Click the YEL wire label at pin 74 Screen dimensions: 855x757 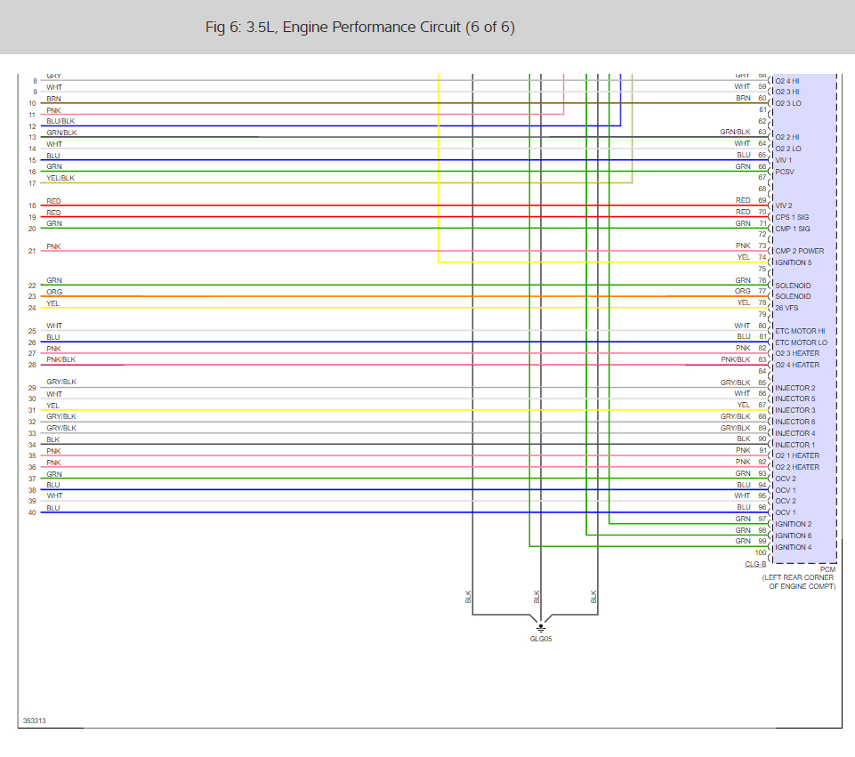(744, 257)
